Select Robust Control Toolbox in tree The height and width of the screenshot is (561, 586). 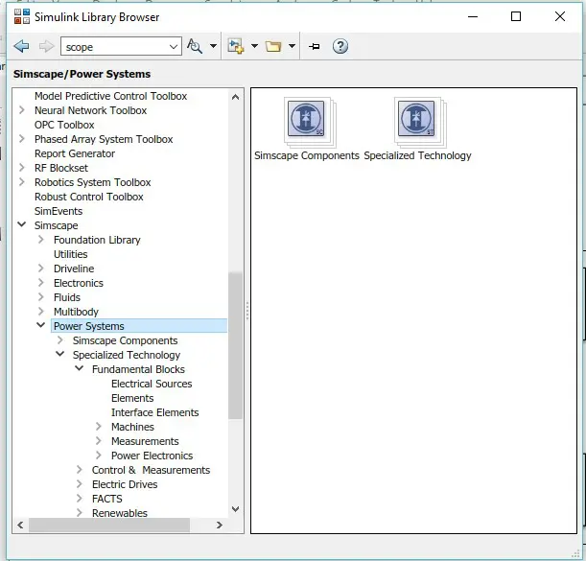[x=88, y=197]
